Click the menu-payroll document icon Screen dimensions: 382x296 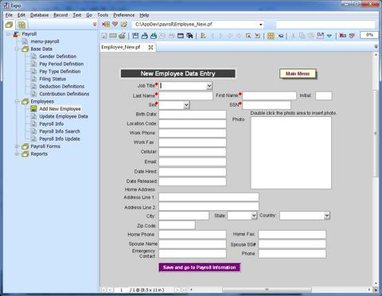25,41
